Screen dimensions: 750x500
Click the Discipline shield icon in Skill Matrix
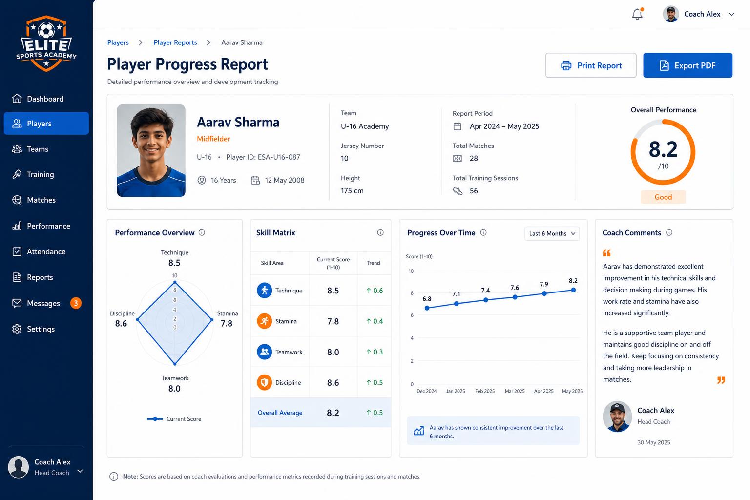point(264,383)
